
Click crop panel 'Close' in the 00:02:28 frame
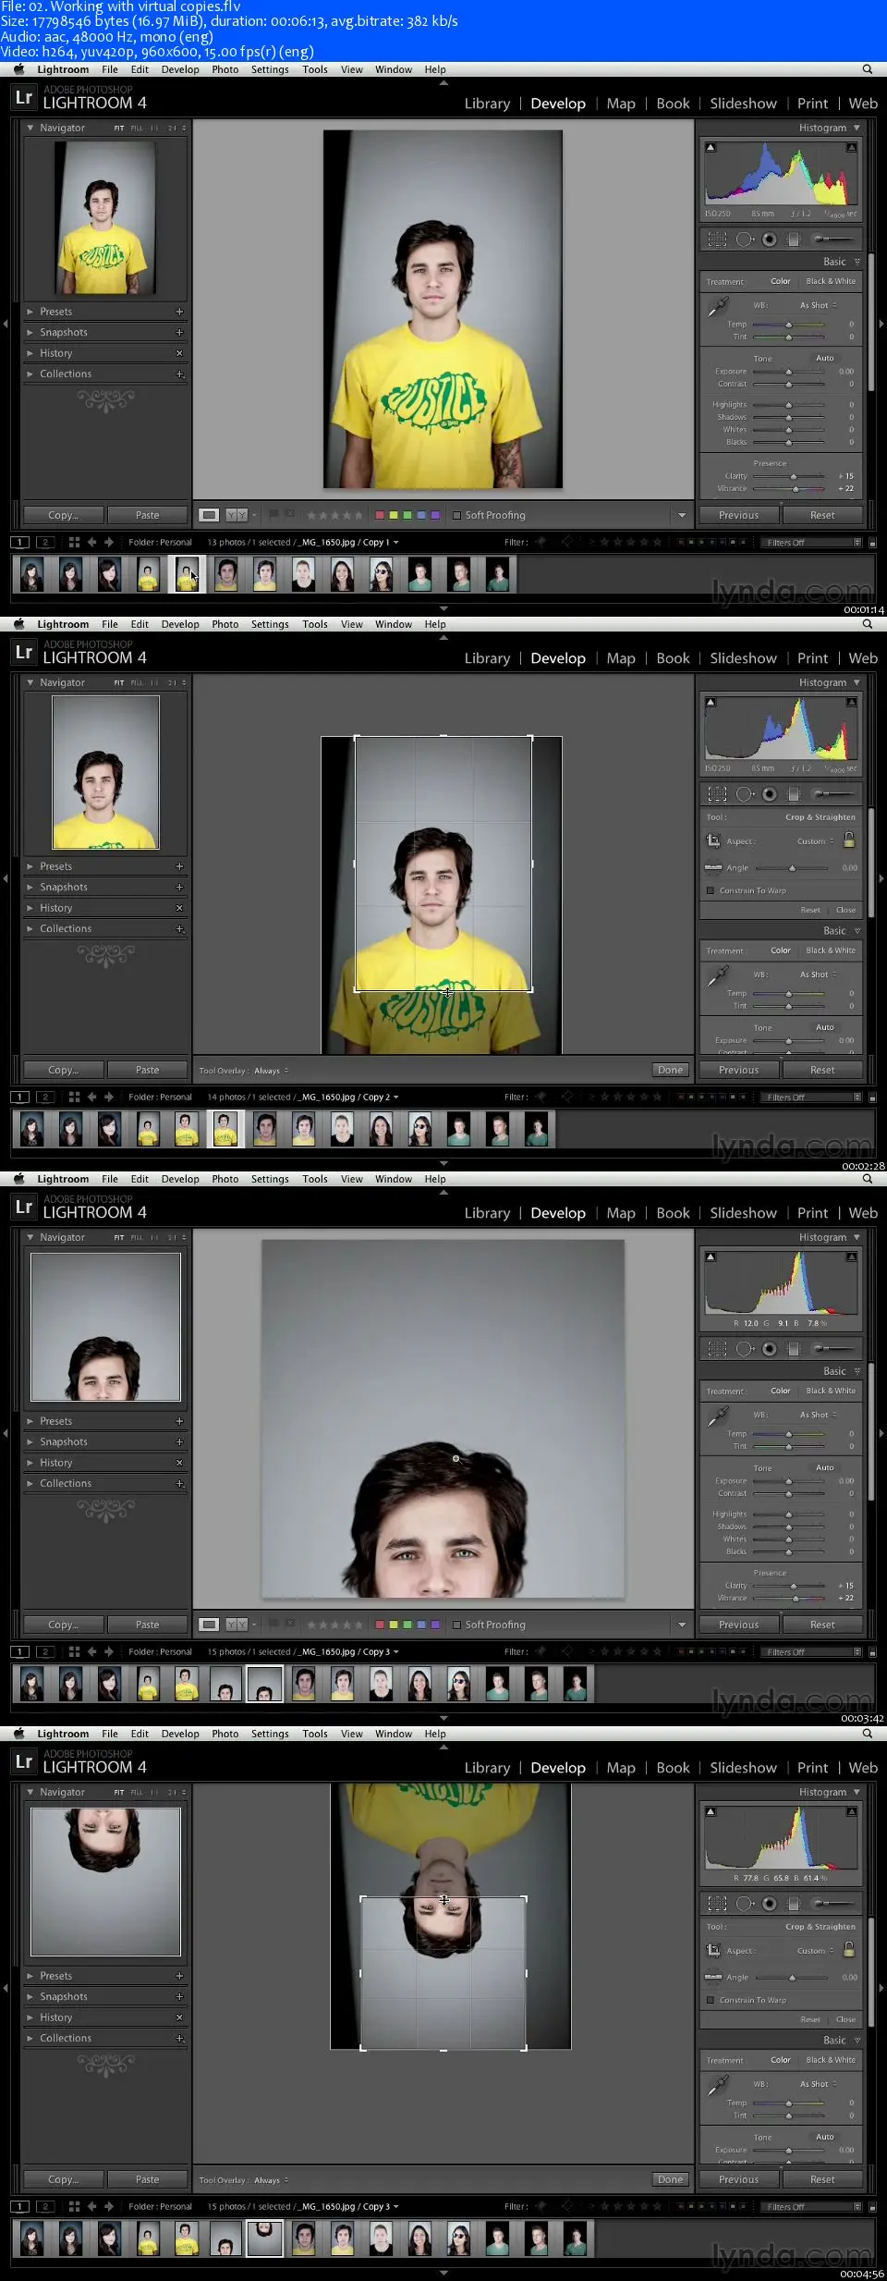click(845, 910)
